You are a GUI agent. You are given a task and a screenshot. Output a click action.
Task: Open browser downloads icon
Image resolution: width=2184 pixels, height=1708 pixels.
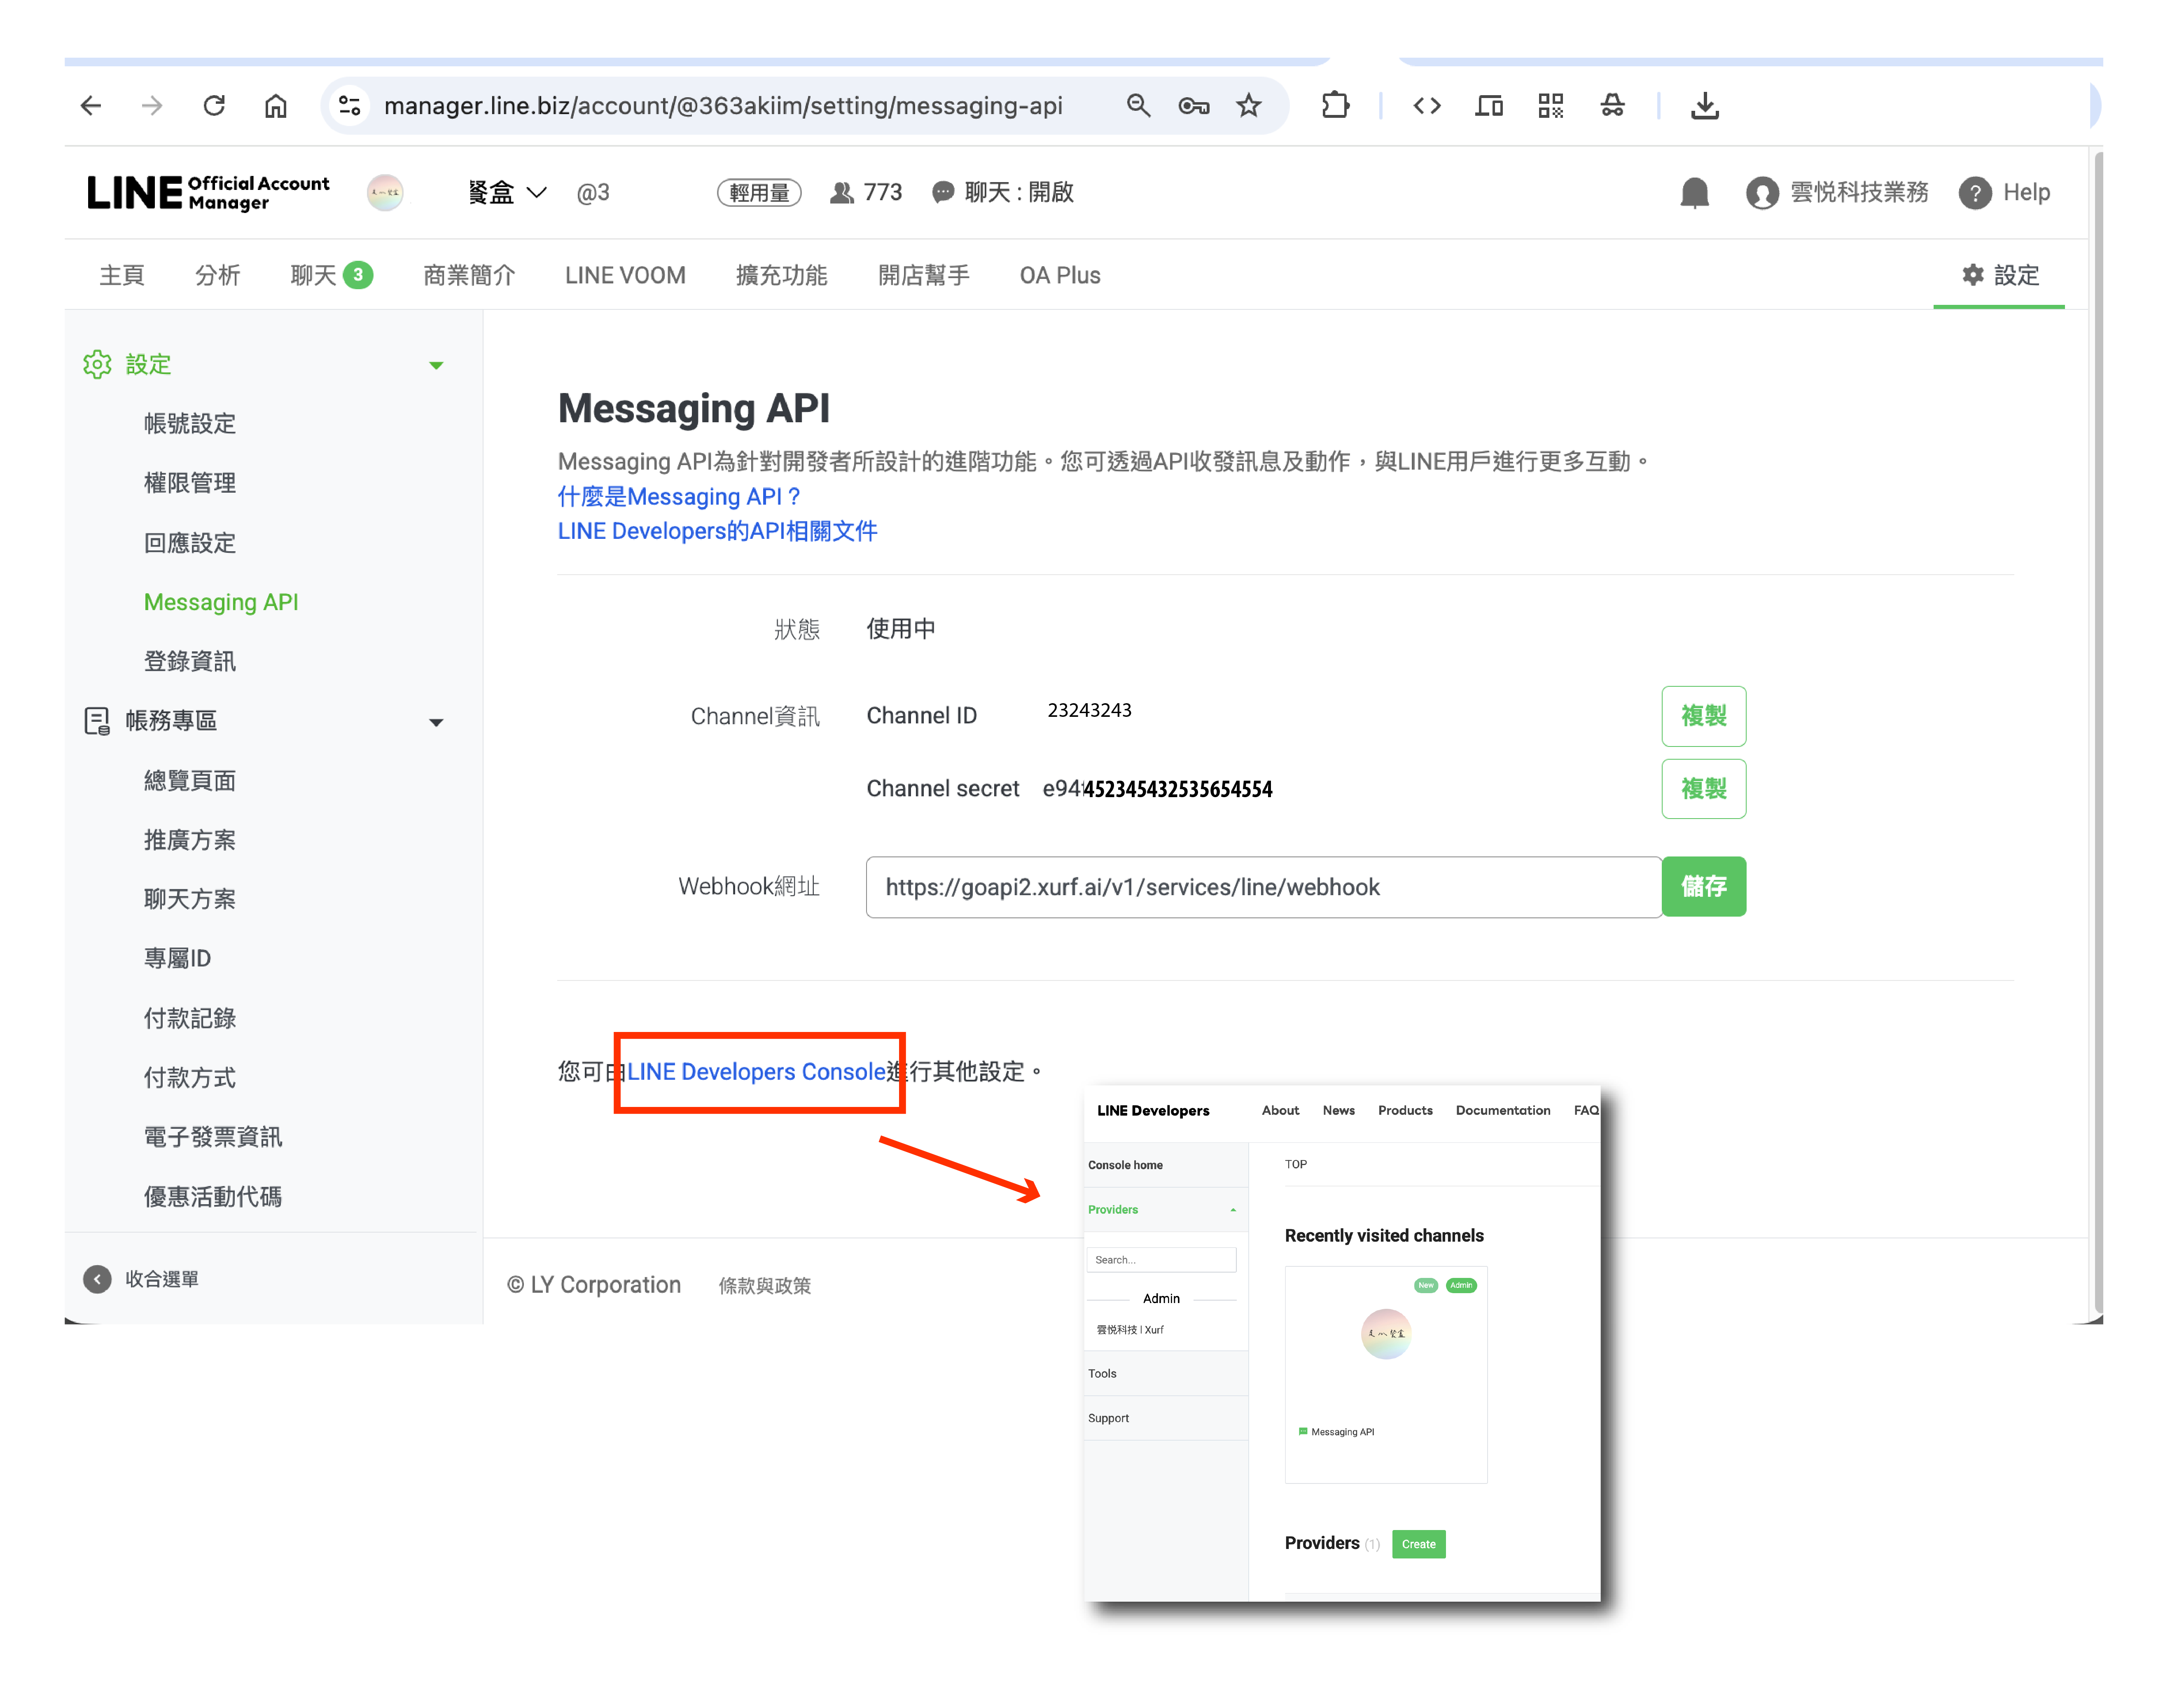[x=1705, y=105]
